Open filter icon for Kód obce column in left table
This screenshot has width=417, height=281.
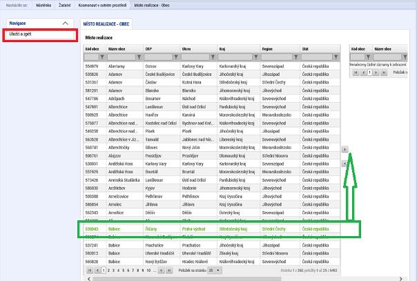pos(102,57)
